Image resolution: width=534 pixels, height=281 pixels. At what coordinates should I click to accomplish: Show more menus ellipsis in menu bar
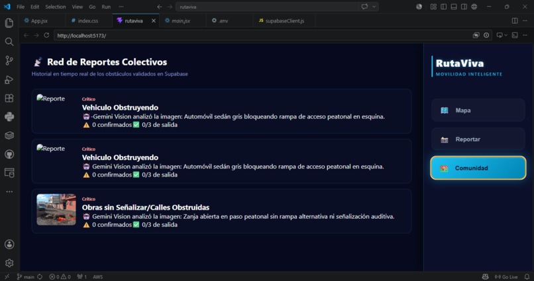tap(121, 7)
